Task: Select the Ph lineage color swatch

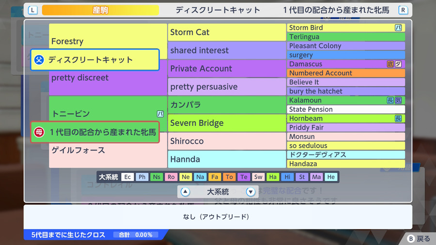Action: (x=142, y=177)
